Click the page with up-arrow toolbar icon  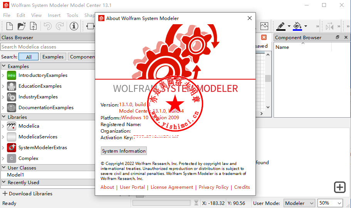34,26
